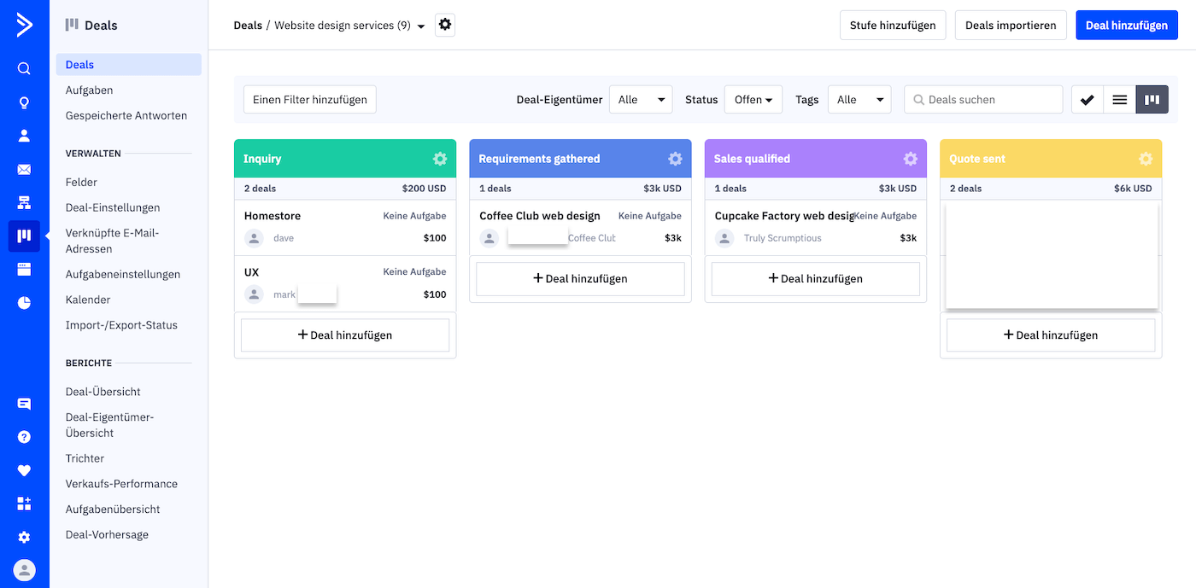The height and width of the screenshot is (588, 1196).
Task: Add a deal in Sales qualified column
Action: (816, 279)
